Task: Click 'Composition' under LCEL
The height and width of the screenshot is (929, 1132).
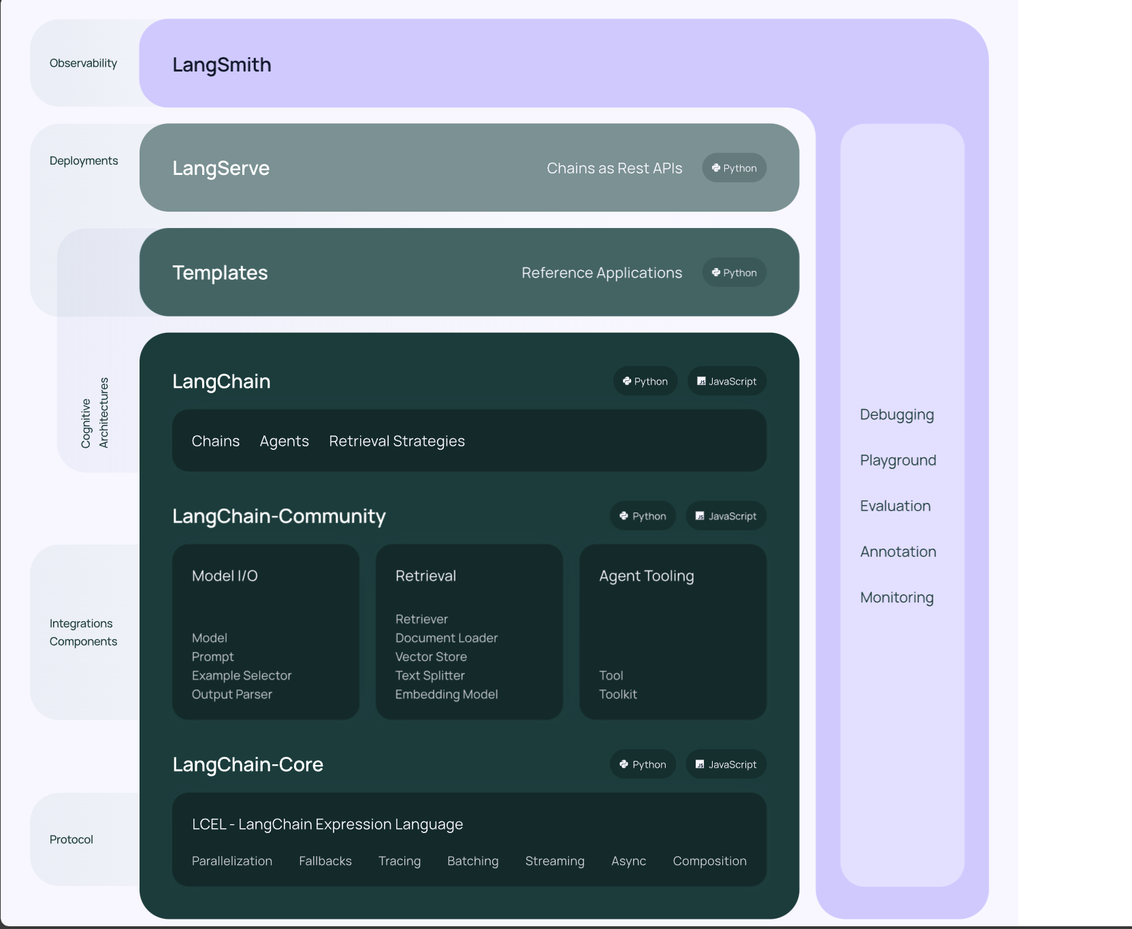Action: [710, 861]
